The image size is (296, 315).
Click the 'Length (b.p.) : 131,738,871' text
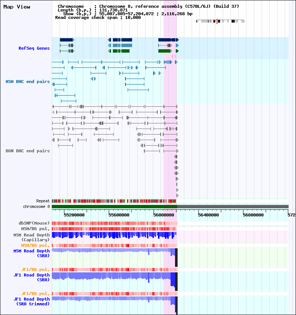tap(92, 10)
